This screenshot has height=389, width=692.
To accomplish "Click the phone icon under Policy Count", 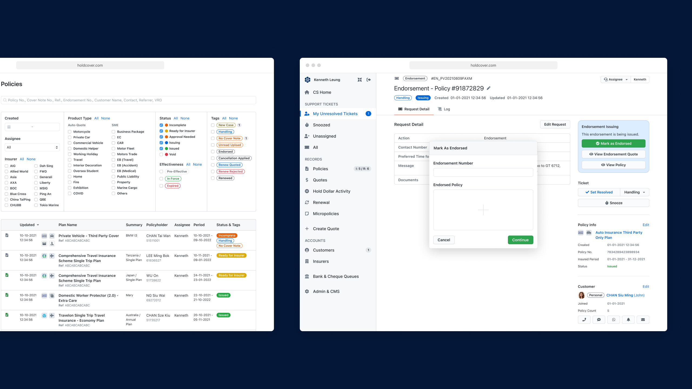I will tap(584, 320).
